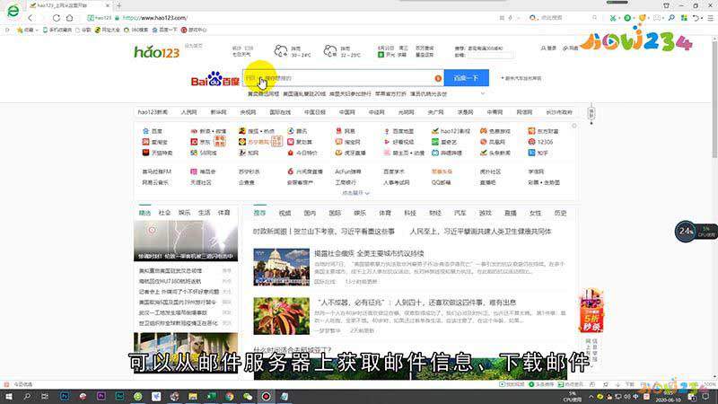Open taskbar search icon

point(27,396)
